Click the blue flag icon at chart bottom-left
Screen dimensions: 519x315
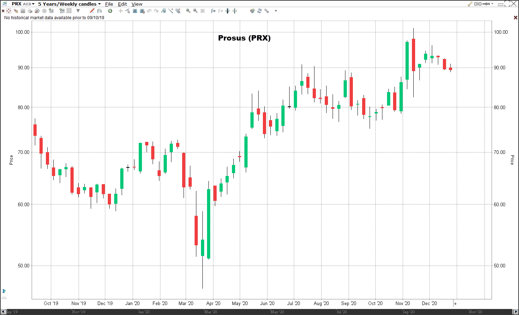(x=4, y=291)
